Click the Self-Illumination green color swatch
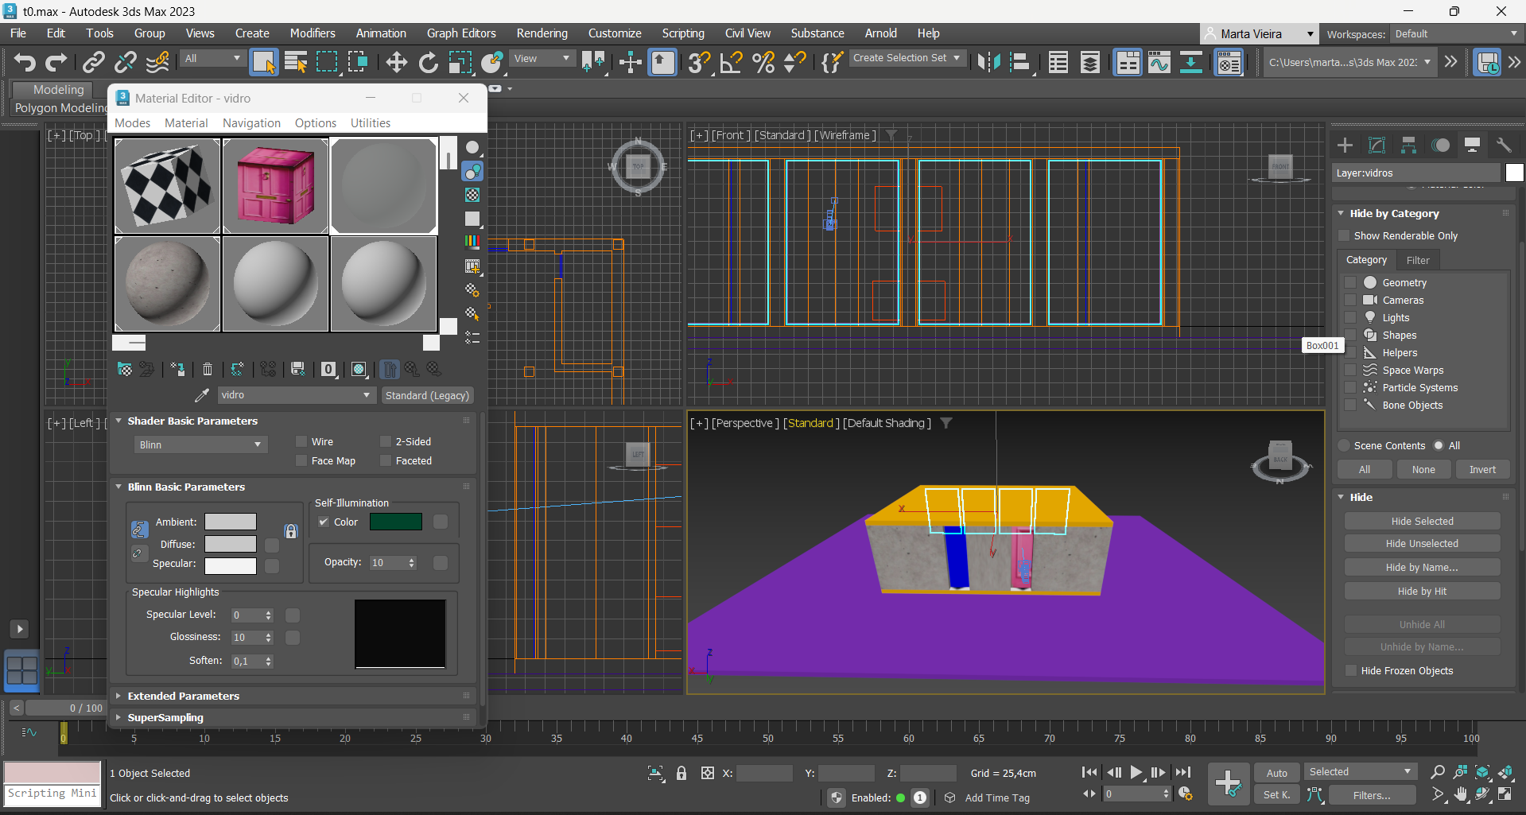This screenshot has width=1526, height=815. [395, 522]
